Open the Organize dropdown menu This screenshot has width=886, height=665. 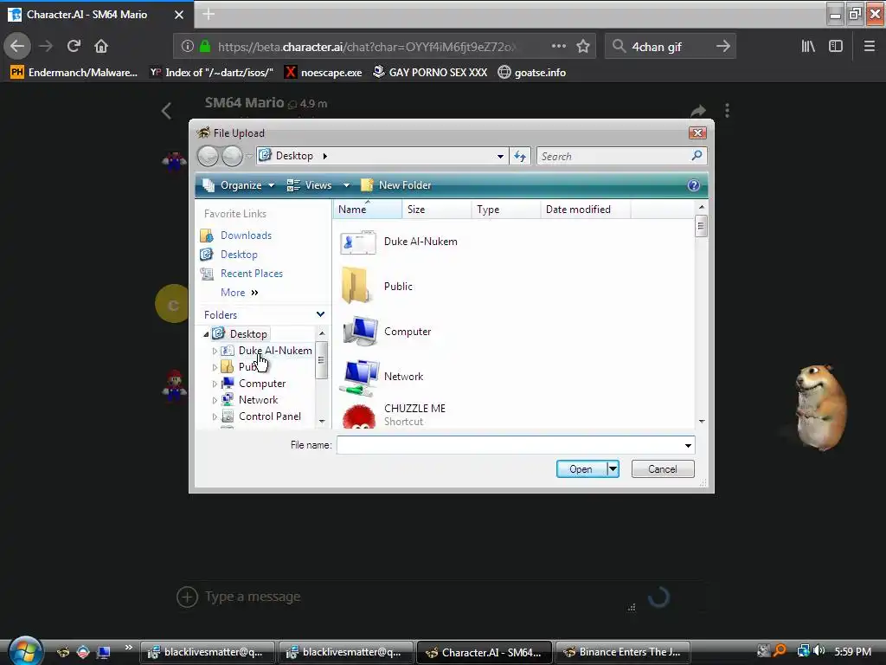pyautogui.click(x=239, y=185)
